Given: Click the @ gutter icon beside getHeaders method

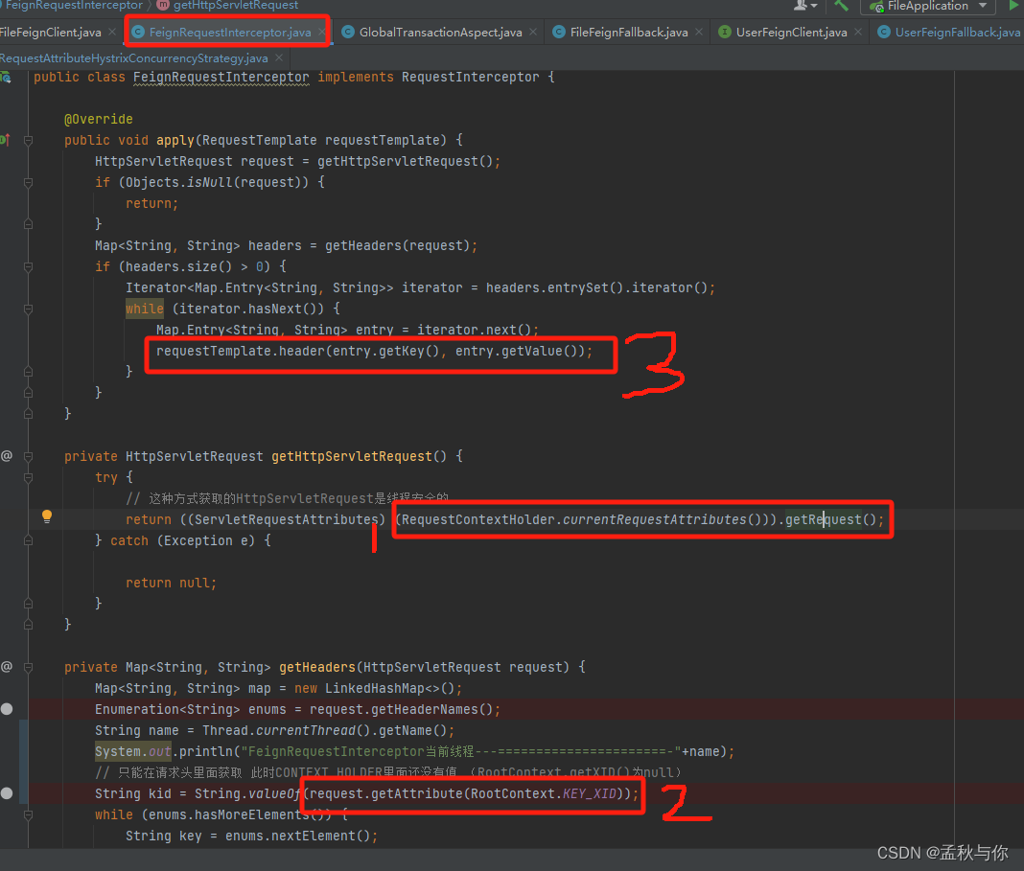Looking at the screenshot, I should pyautogui.click(x=7, y=666).
